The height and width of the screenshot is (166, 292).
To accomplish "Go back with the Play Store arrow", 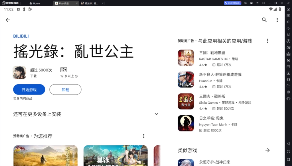I will 8,20.
